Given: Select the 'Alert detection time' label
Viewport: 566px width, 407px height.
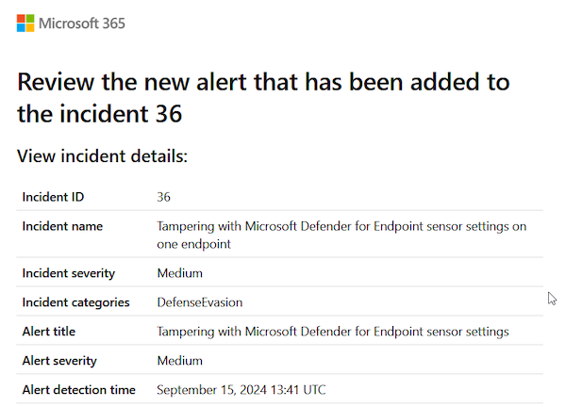Looking at the screenshot, I should pyautogui.click(x=78, y=390).
